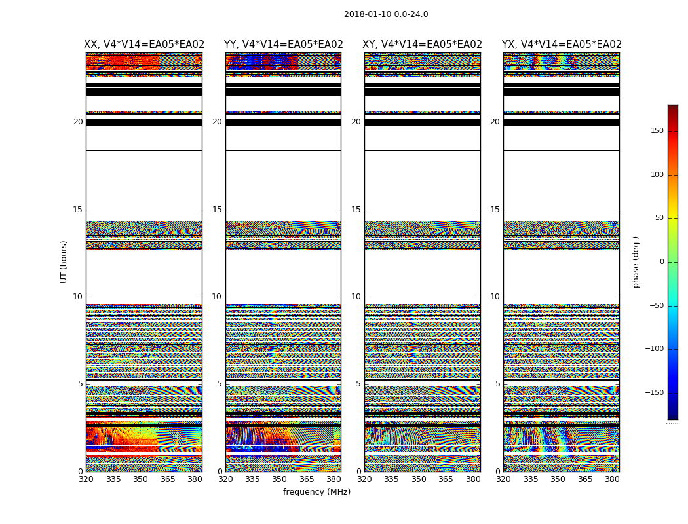Screen dimensions: 688x524
Task: Click the '20' hour tick beside XY panel
Action: click(356, 122)
